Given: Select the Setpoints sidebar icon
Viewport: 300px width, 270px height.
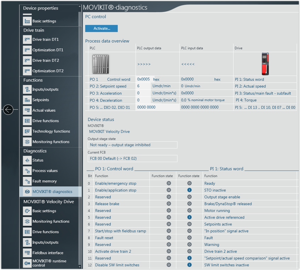Looking at the screenshot, I should pos(27,100).
